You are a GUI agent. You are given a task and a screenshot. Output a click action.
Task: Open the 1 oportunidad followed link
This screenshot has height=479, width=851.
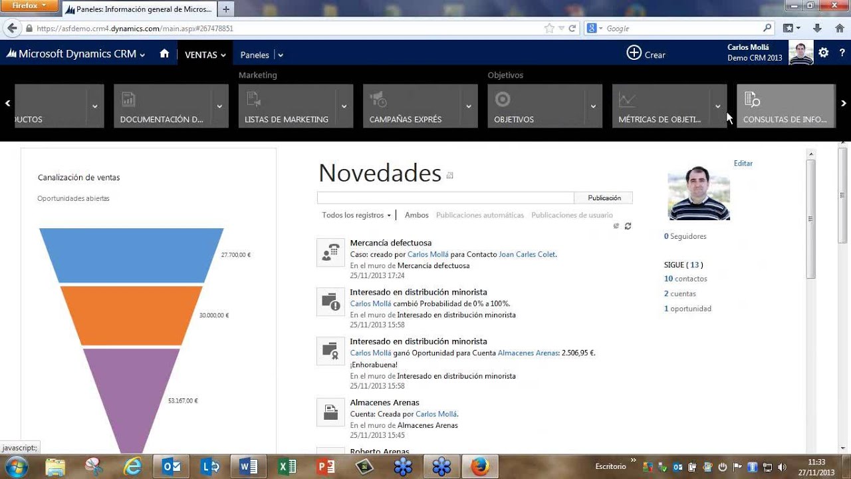click(687, 308)
